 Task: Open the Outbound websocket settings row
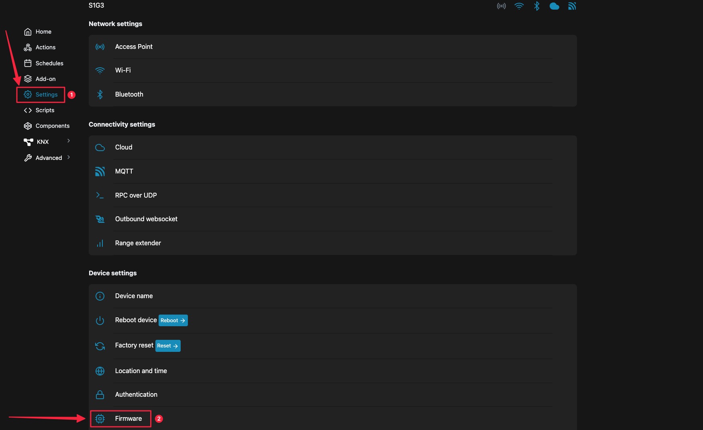pos(146,219)
